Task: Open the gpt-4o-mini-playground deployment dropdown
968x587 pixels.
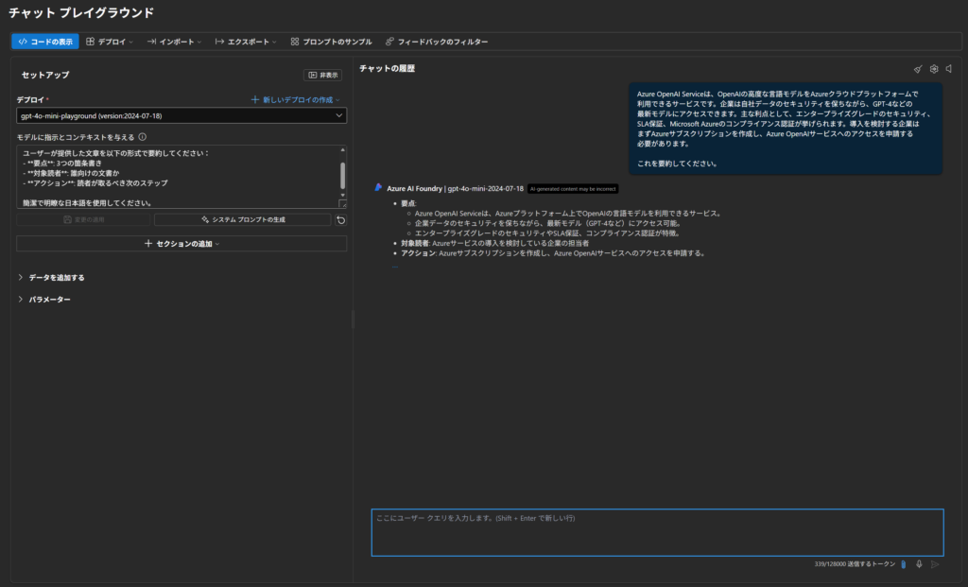Action: pos(181,115)
